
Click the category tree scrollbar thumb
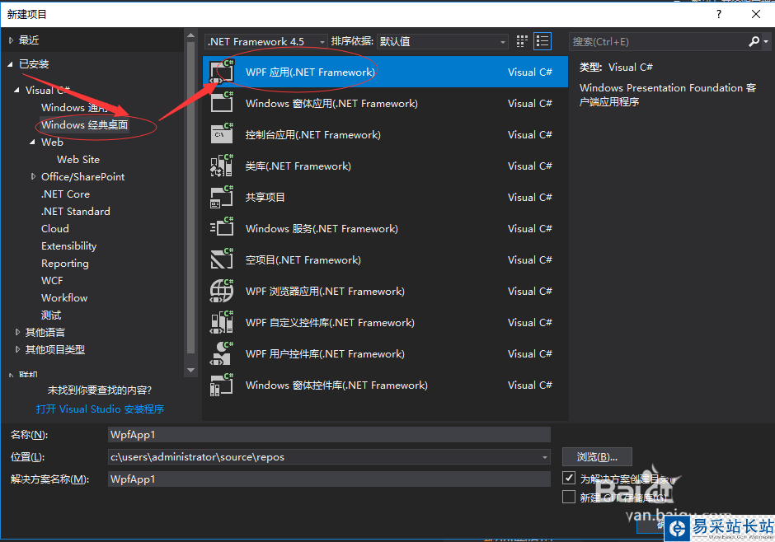[190, 198]
